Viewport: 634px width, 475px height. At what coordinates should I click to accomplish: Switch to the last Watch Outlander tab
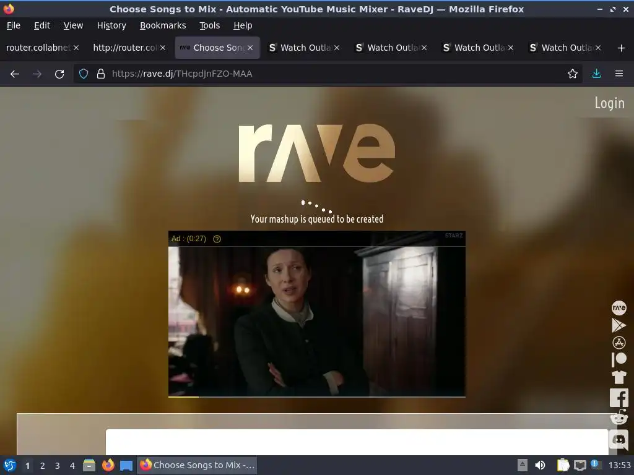(566, 48)
